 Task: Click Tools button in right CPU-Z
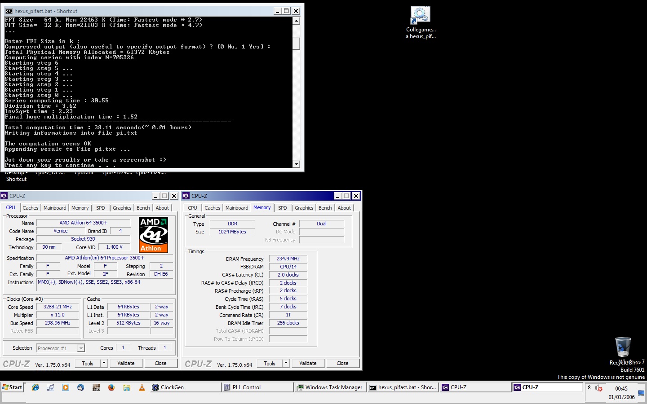point(270,363)
